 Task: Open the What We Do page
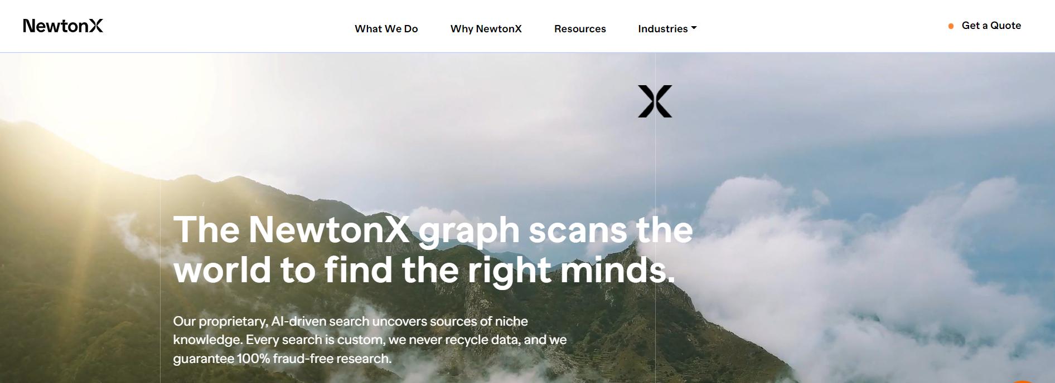tap(386, 28)
